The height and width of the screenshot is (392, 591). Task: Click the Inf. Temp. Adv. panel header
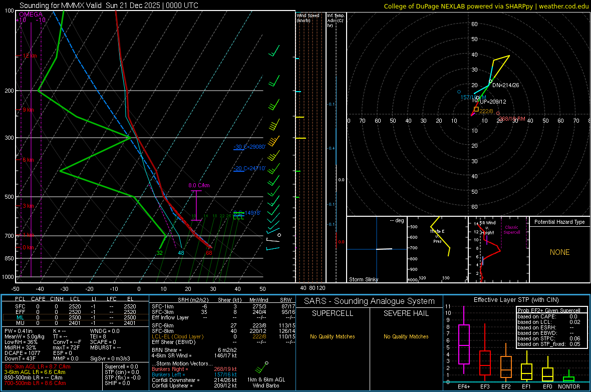pyautogui.click(x=336, y=21)
